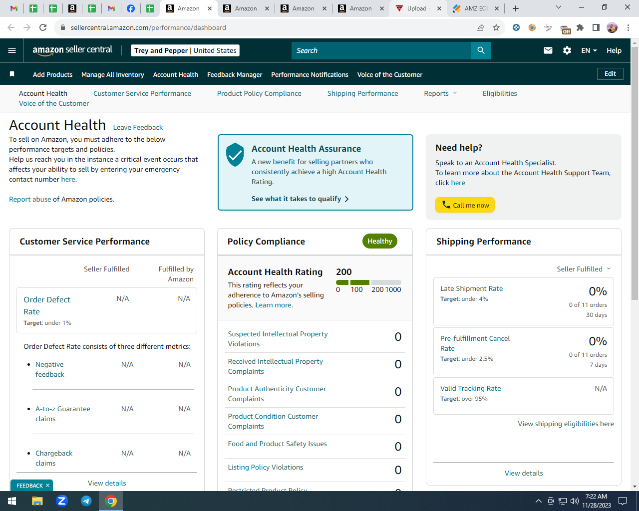Click the Leave Feedback link
Viewport: 639px width, 511px height.
tap(138, 127)
